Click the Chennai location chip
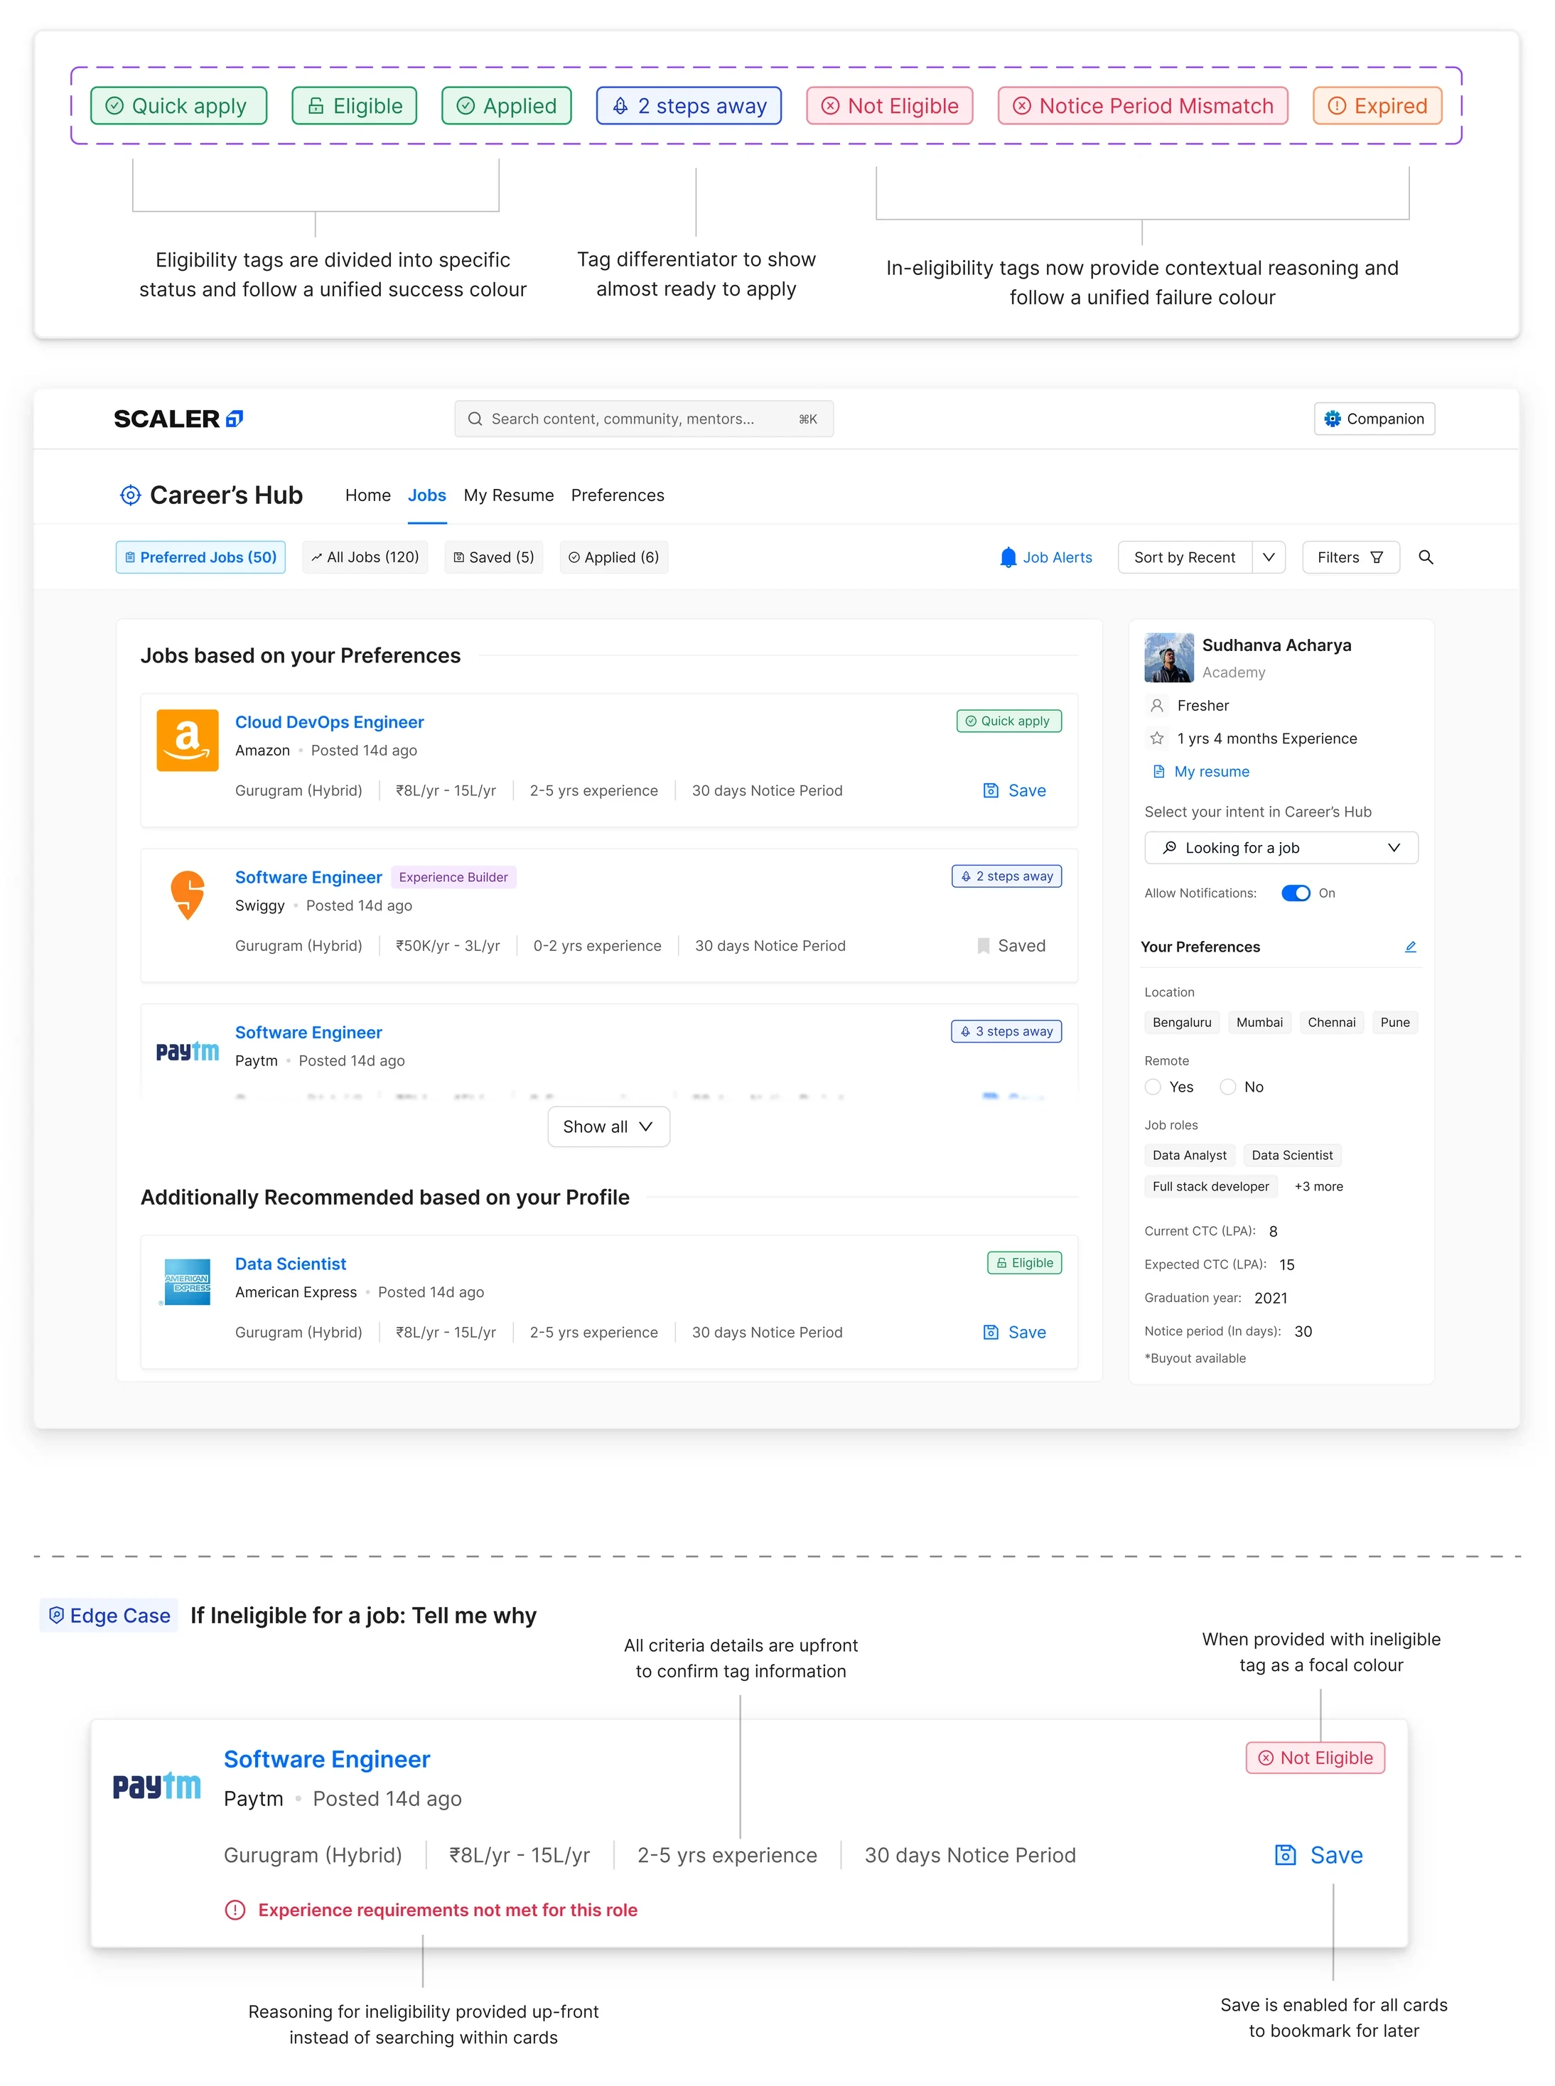This screenshot has width=1555, height=2086. coord(1332,1022)
